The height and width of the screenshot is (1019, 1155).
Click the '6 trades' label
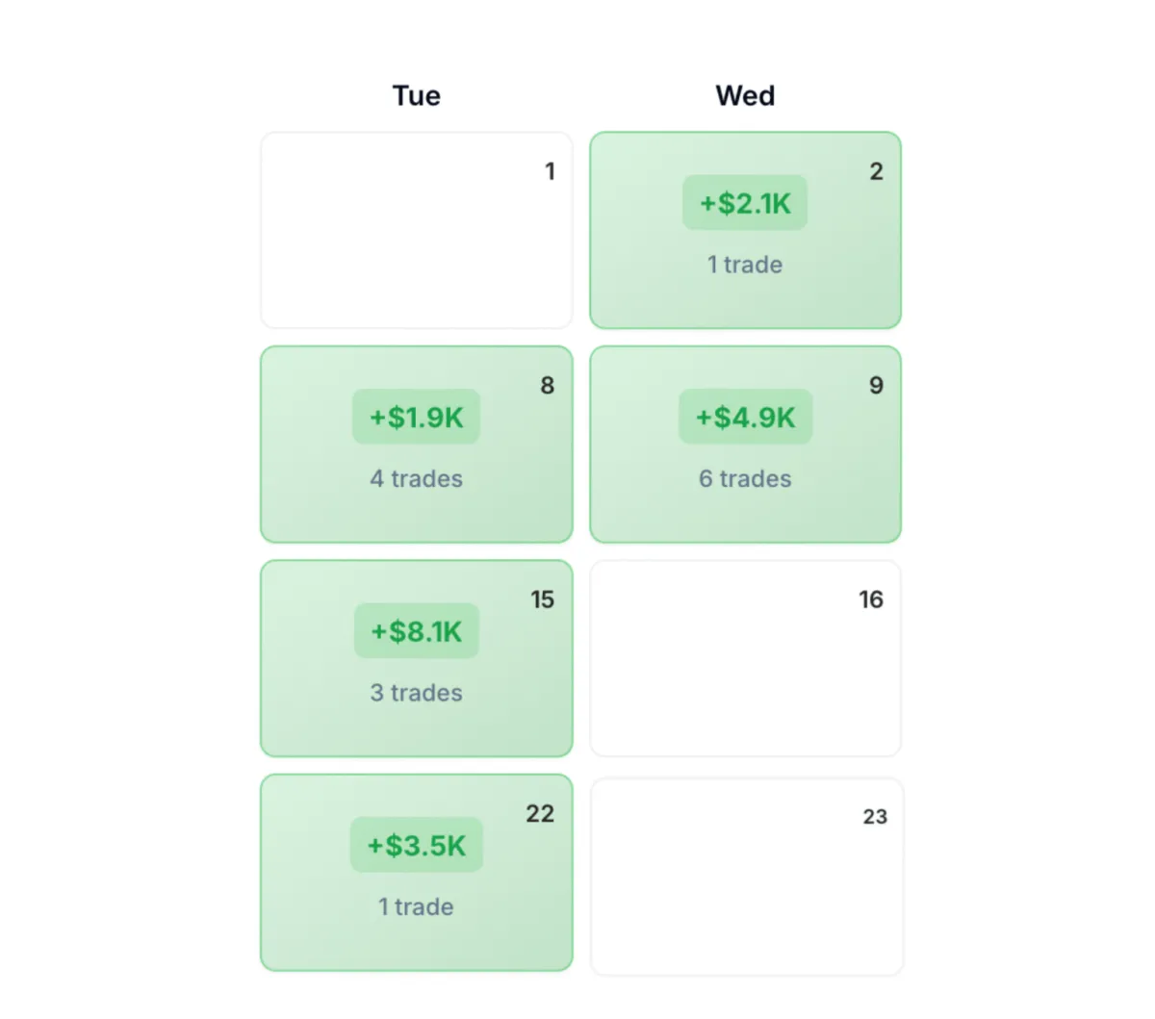pyautogui.click(x=745, y=478)
